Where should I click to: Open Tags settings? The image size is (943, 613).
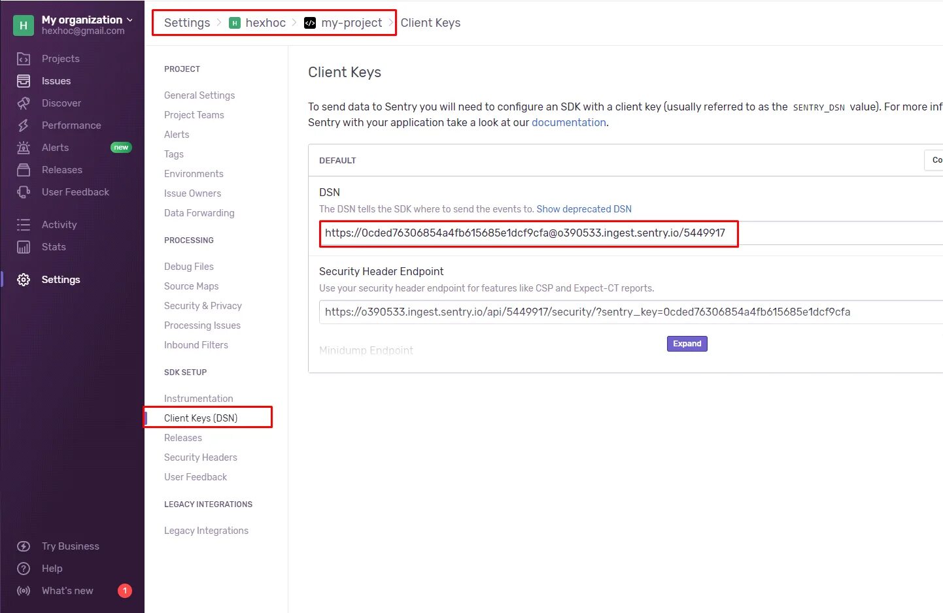coord(174,154)
